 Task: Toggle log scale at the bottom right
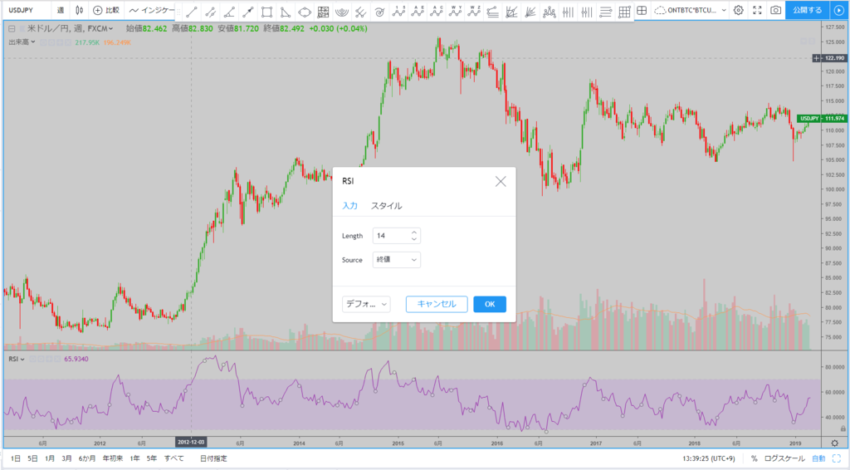784,458
